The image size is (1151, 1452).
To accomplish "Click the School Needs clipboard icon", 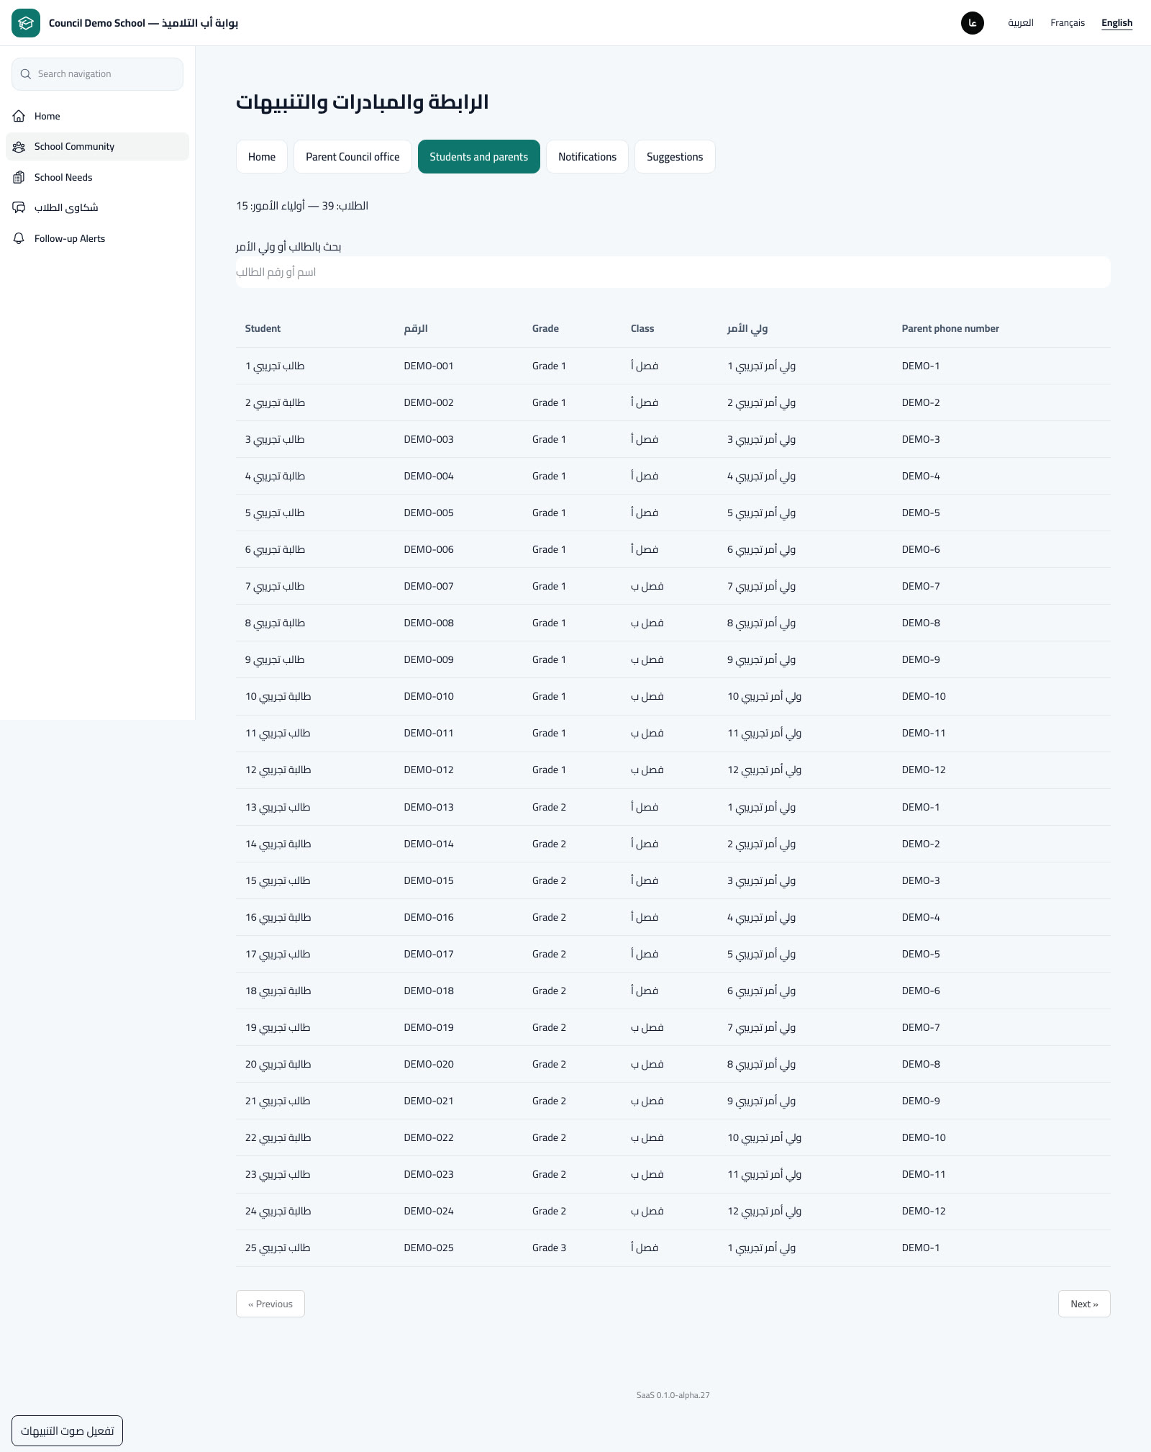I will [x=19, y=177].
